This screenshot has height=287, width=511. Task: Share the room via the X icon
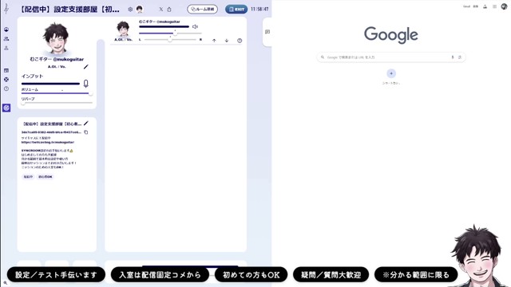point(161,10)
